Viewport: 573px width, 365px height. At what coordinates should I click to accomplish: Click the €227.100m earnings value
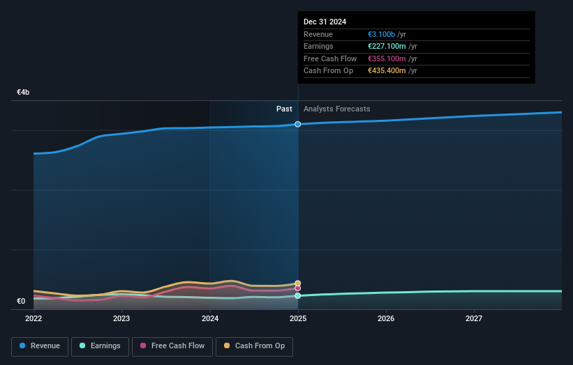pyautogui.click(x=387, y=46)
